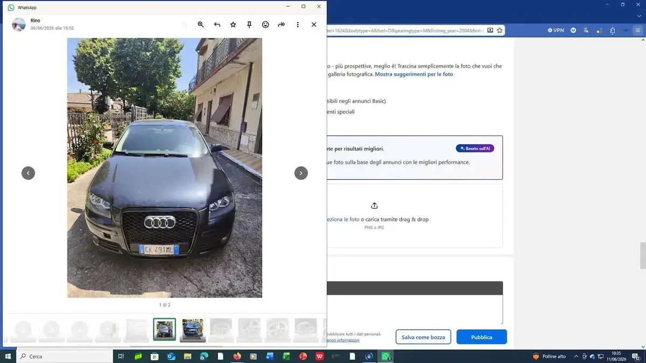Forward the photo using the forward arrow

(x=282, y=25)
